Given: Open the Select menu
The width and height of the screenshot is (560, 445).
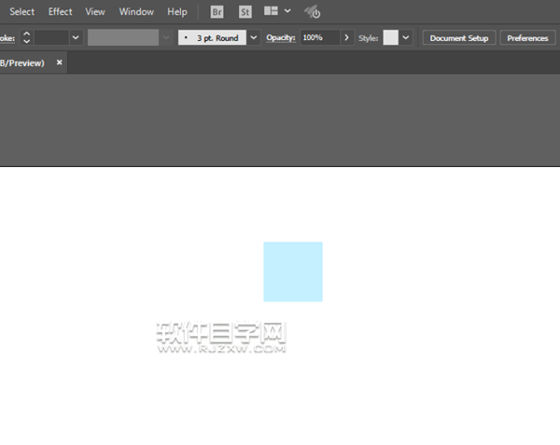Looking at the screenshot, I should click(x=21, y=12).
